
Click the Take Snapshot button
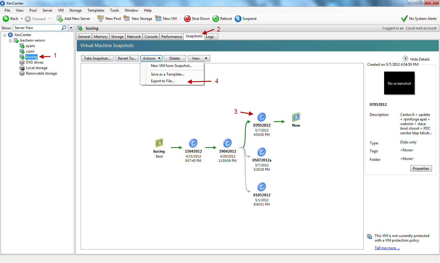tap(97, 58)
